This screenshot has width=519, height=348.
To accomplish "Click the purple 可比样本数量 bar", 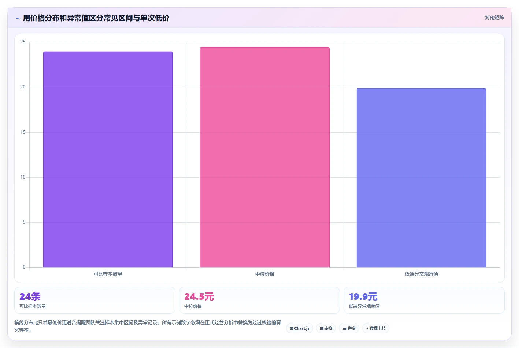I will coord(108,159).
